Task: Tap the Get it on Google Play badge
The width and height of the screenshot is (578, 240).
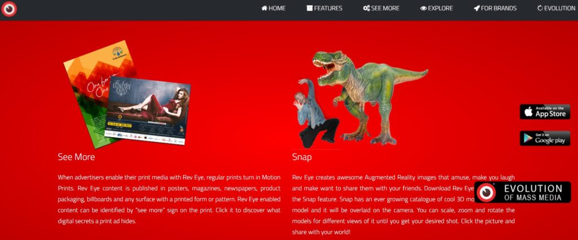Action: click(545, 138)
